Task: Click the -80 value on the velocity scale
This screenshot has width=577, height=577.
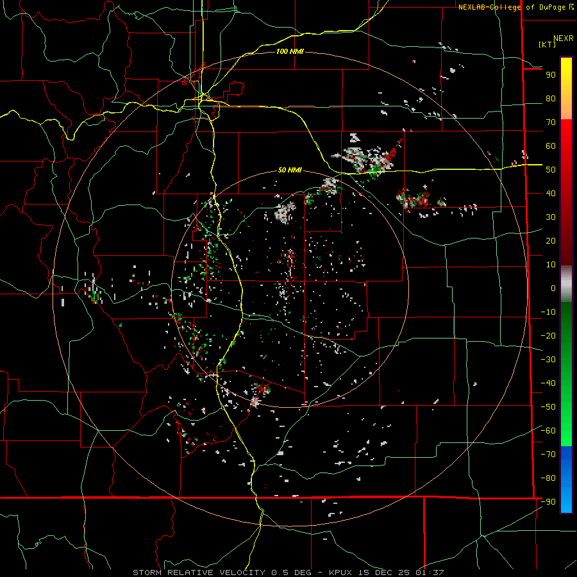Action: [x=548, y=478]
